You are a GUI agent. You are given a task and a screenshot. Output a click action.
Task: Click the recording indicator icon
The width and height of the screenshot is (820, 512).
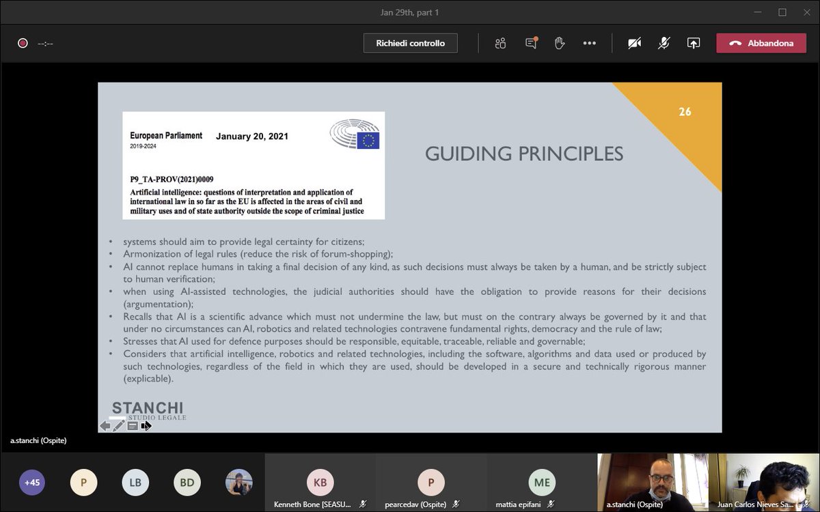coord(23,43)
